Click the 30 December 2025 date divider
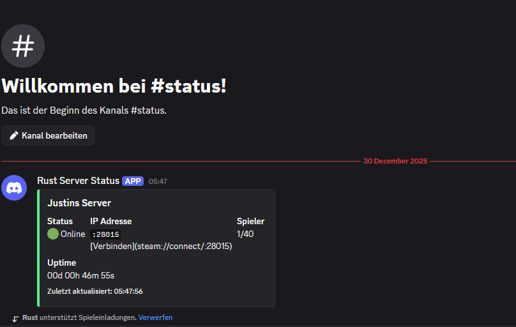 [x=395, y=162]
